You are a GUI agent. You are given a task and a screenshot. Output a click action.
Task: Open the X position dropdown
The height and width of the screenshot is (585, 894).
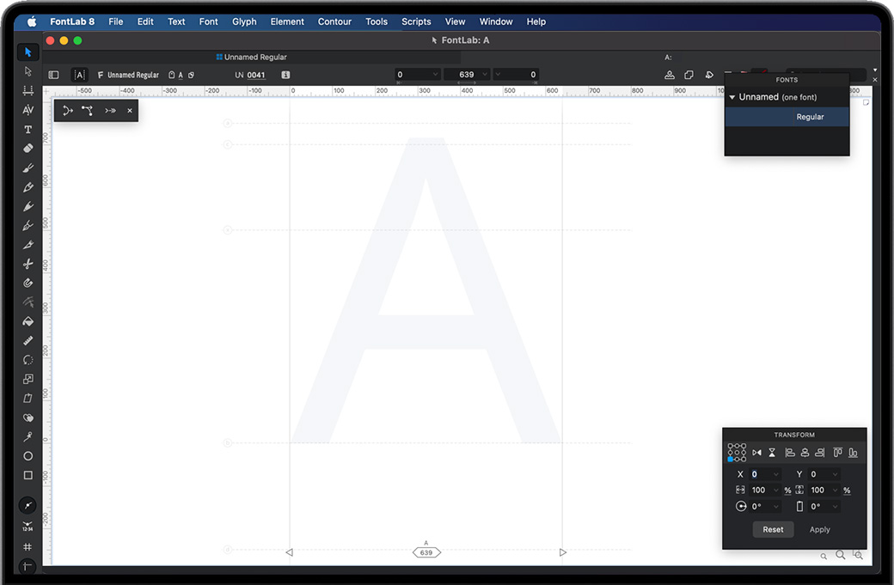point(776,474)
